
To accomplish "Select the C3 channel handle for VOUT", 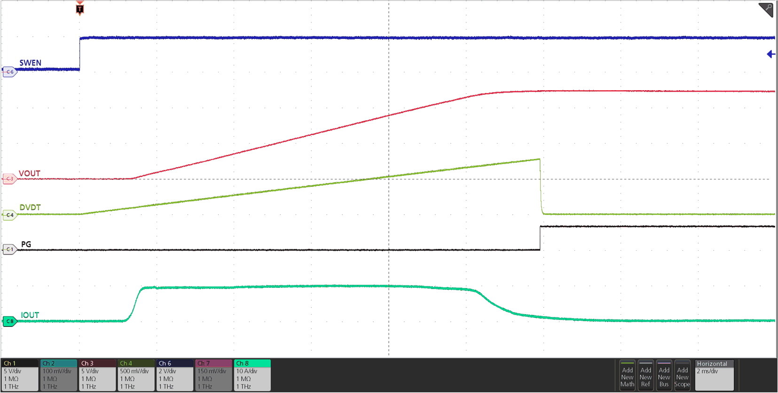I will [x=9, y=179].
